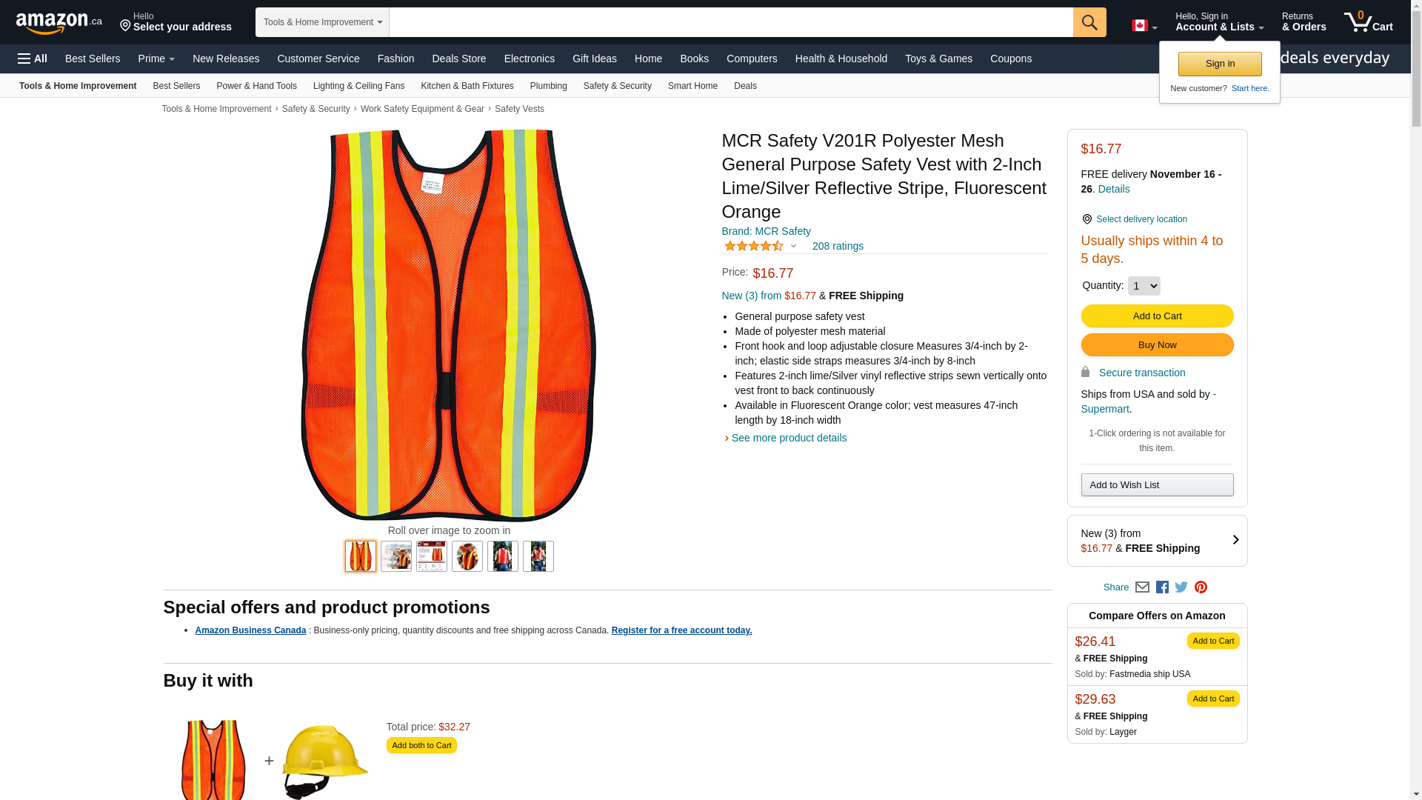Share product on Facebook icon
The width and height of the screenshot is (1422, 800).
[1162, 587]
